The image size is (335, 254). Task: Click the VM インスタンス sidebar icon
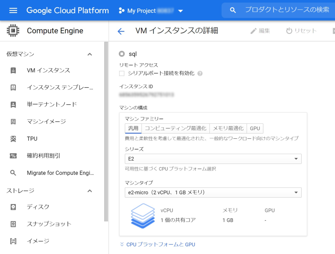[13, 70]
